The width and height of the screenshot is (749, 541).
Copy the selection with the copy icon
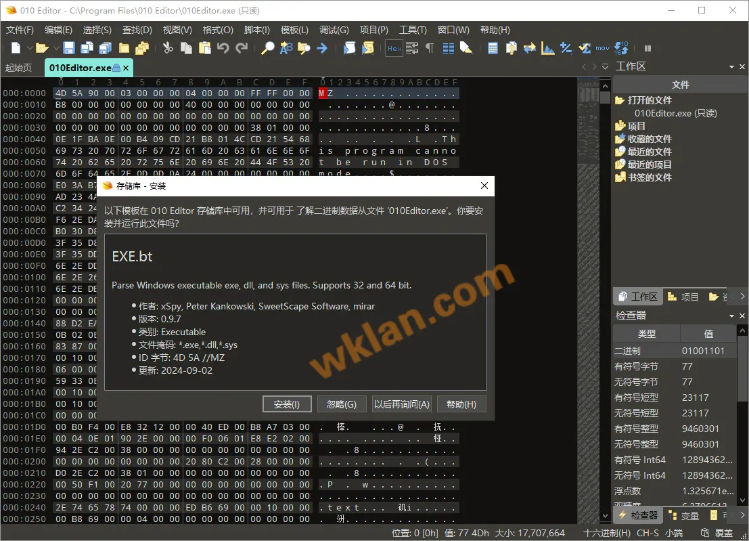tap(186, 48)
